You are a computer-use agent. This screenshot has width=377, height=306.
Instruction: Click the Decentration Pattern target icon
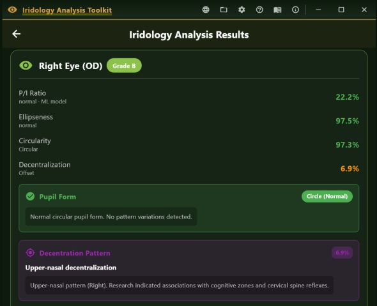tap(30, 252)
